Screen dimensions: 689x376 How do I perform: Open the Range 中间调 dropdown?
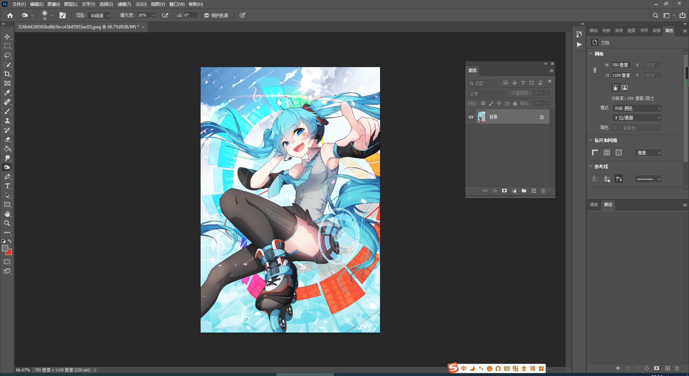pyautogui.click(x=99, y=15)
